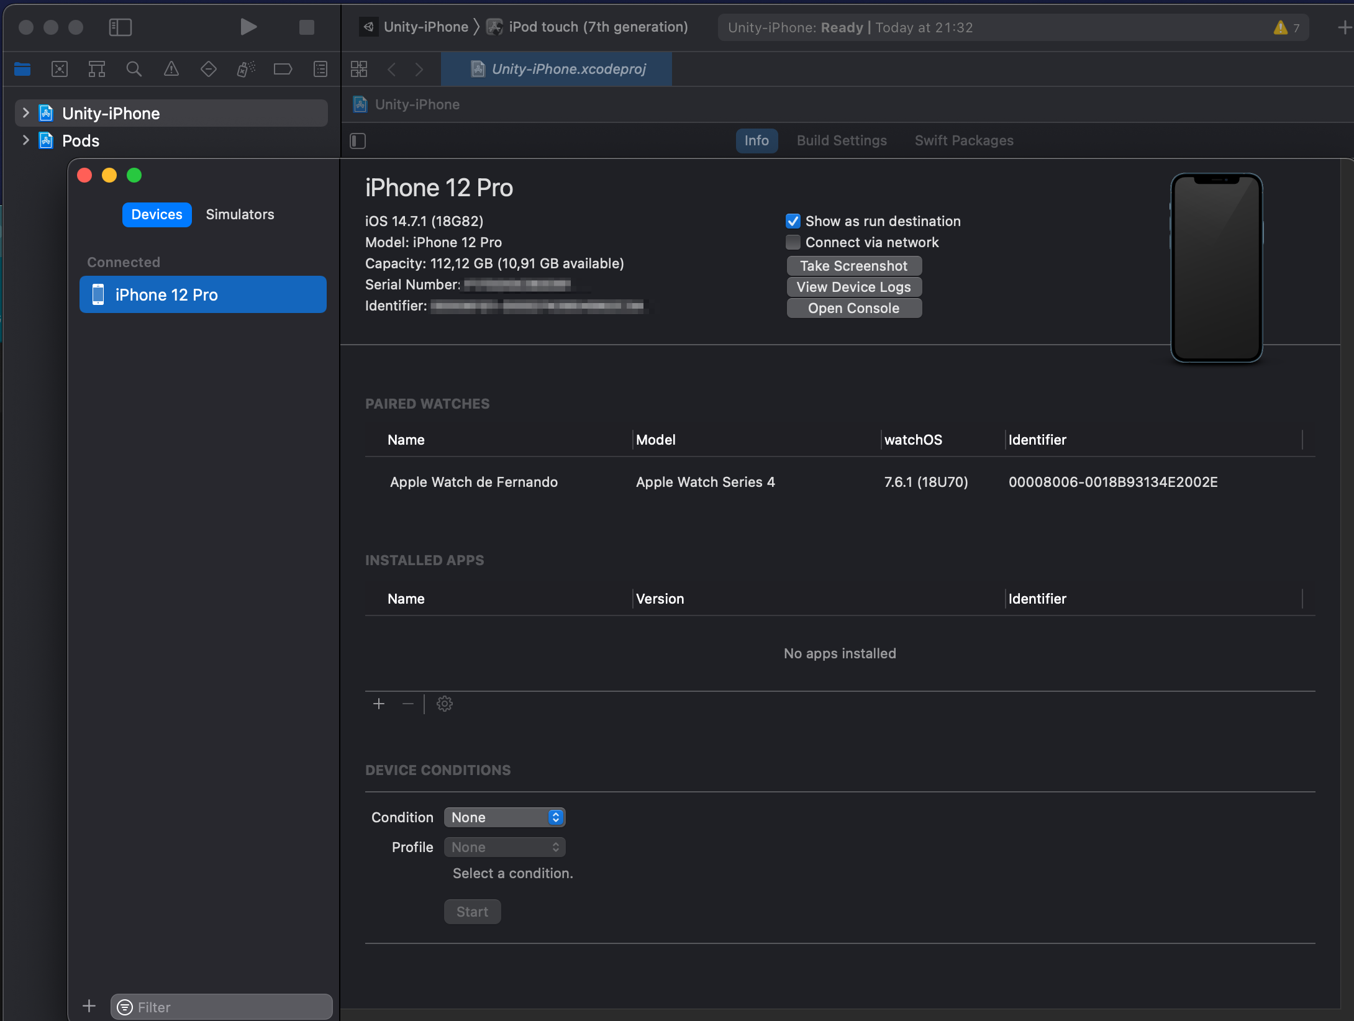Click the plus icon to add an app
This screenshot has width=1354, height=1021.
(379, 704)
